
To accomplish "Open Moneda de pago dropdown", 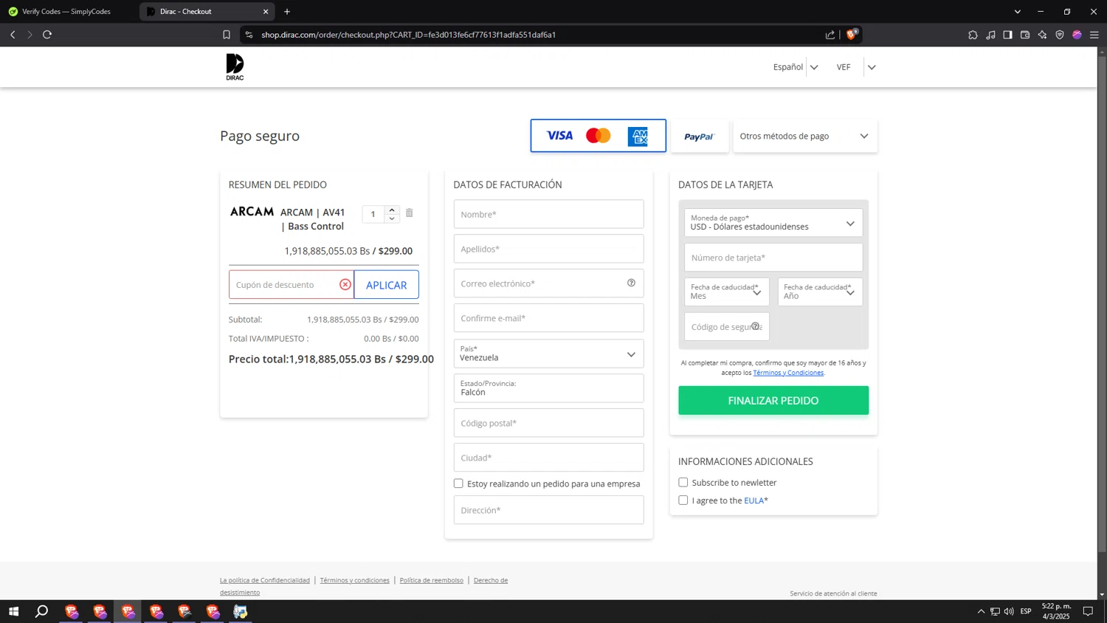I will tap(773, 223).
